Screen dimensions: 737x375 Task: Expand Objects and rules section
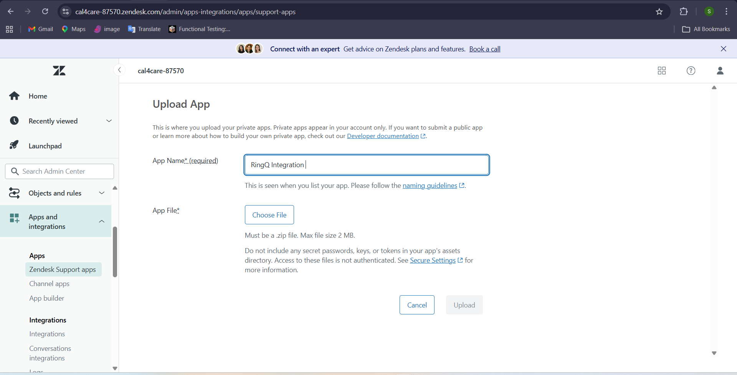[x=56, y=193]
